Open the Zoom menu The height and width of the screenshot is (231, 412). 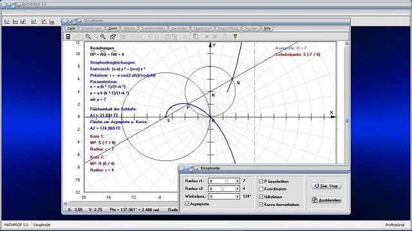pos(113,28)
